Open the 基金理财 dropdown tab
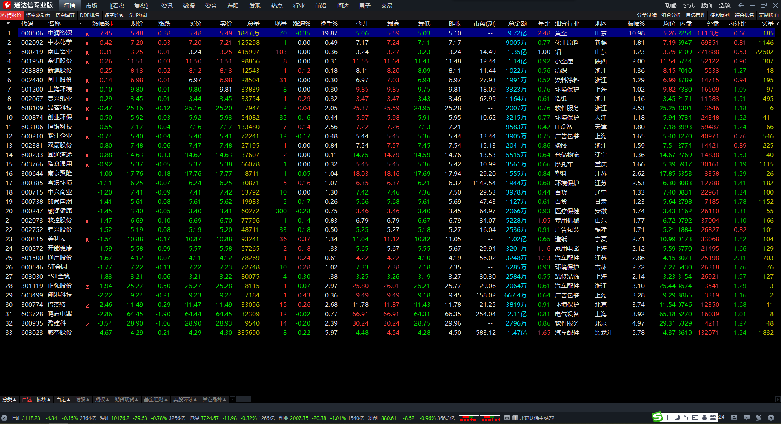Viewport: 781px width, 424px height. click(x=156, y=400)
